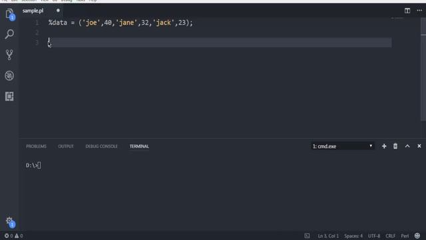Select the TERMINAL tab

(139, 146)
